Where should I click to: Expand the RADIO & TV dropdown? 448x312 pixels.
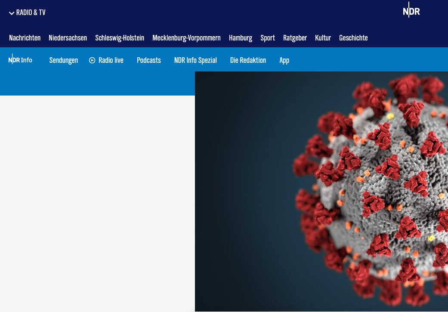tap(27, 12)
